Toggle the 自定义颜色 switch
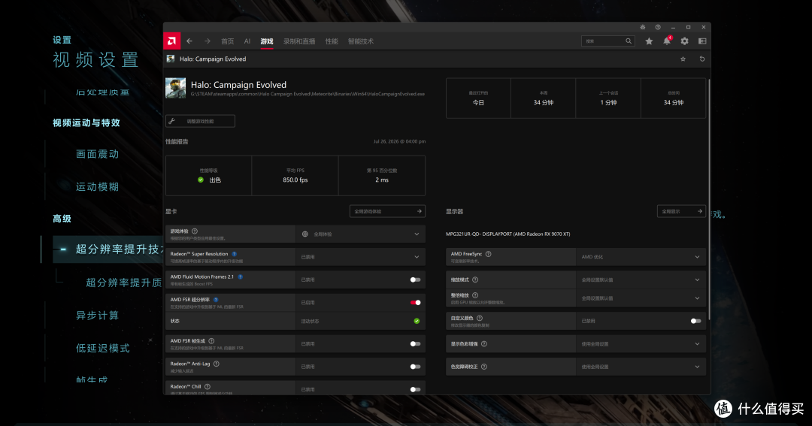The image size is (812, 426). [696, 321]
